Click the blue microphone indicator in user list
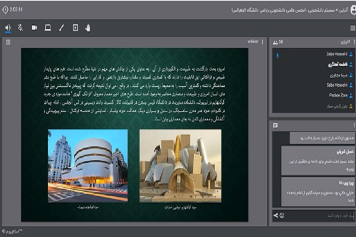Screen dimensions: 356x237 278,55
